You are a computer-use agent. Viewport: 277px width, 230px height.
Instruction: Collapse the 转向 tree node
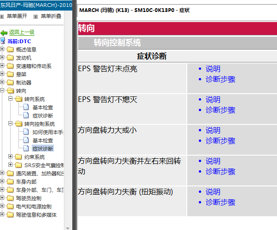point(2,90)
